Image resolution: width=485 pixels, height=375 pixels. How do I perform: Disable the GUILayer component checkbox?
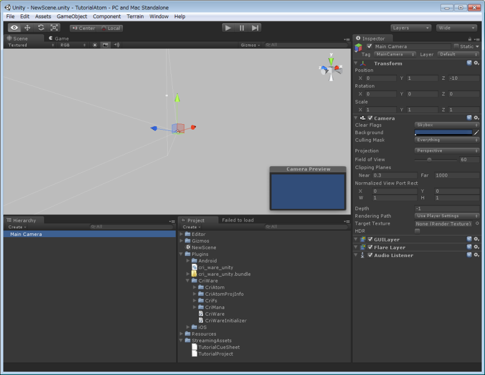[370, 239]
